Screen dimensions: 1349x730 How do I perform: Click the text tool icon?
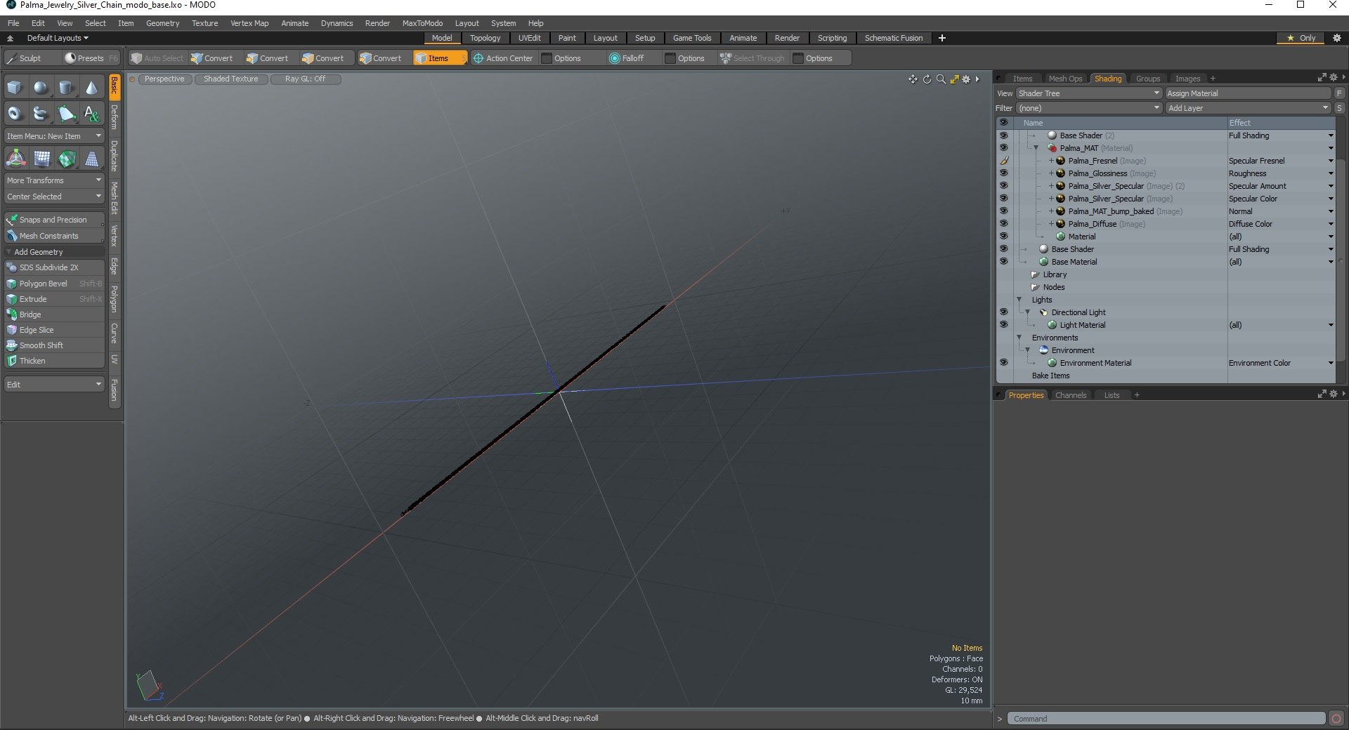coord(92,113)
